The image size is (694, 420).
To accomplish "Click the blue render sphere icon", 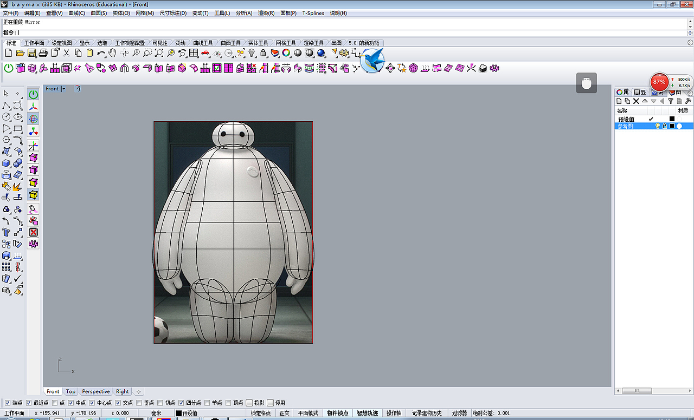I will click(x=321, y=53).
